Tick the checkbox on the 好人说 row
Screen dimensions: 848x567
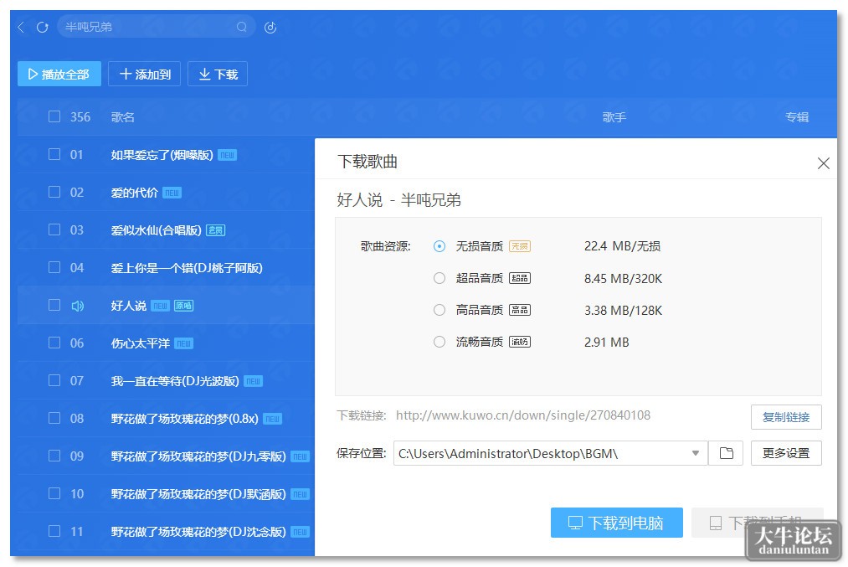(x=54, y=305)
